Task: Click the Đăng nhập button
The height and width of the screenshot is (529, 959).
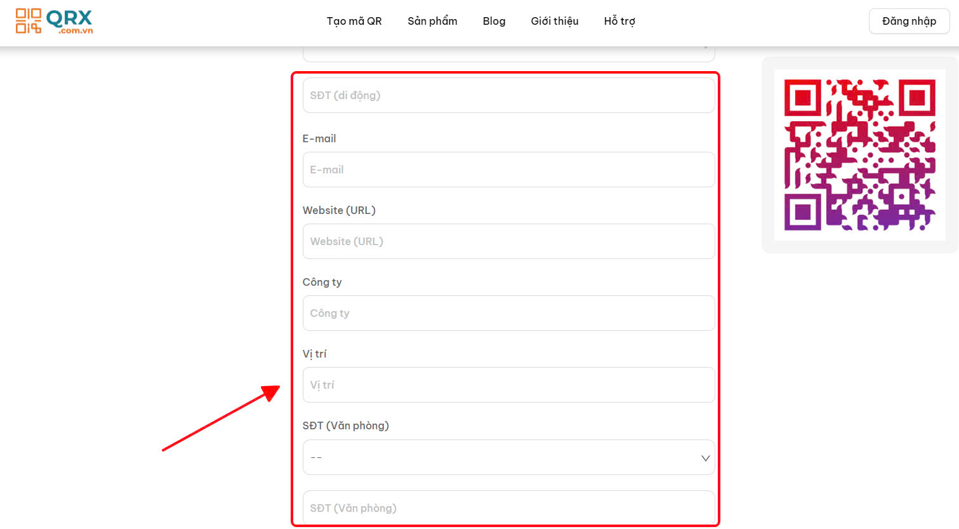Action: point(909,21)
